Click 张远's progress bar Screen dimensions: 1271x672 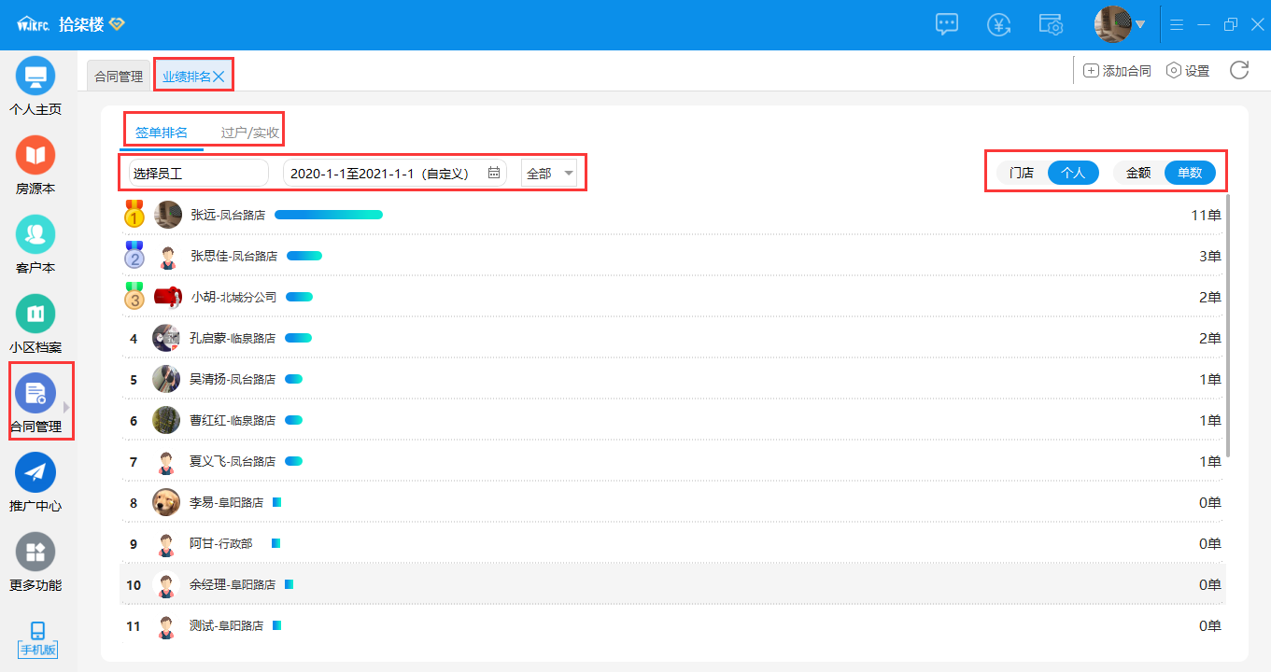[329, 215]
